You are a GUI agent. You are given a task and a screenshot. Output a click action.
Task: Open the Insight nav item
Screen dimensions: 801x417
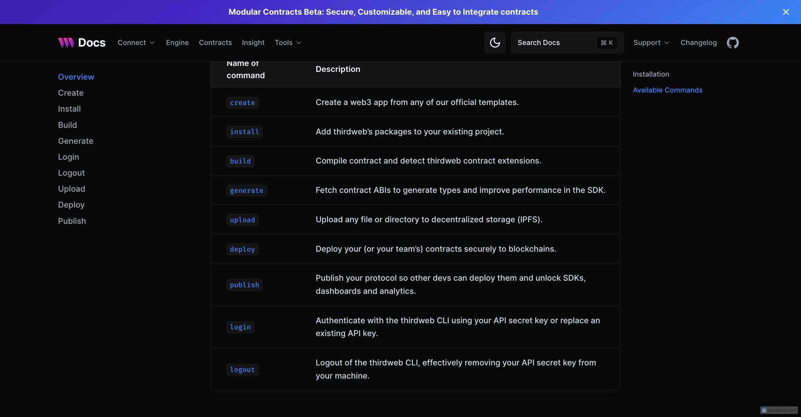point(253,43)
